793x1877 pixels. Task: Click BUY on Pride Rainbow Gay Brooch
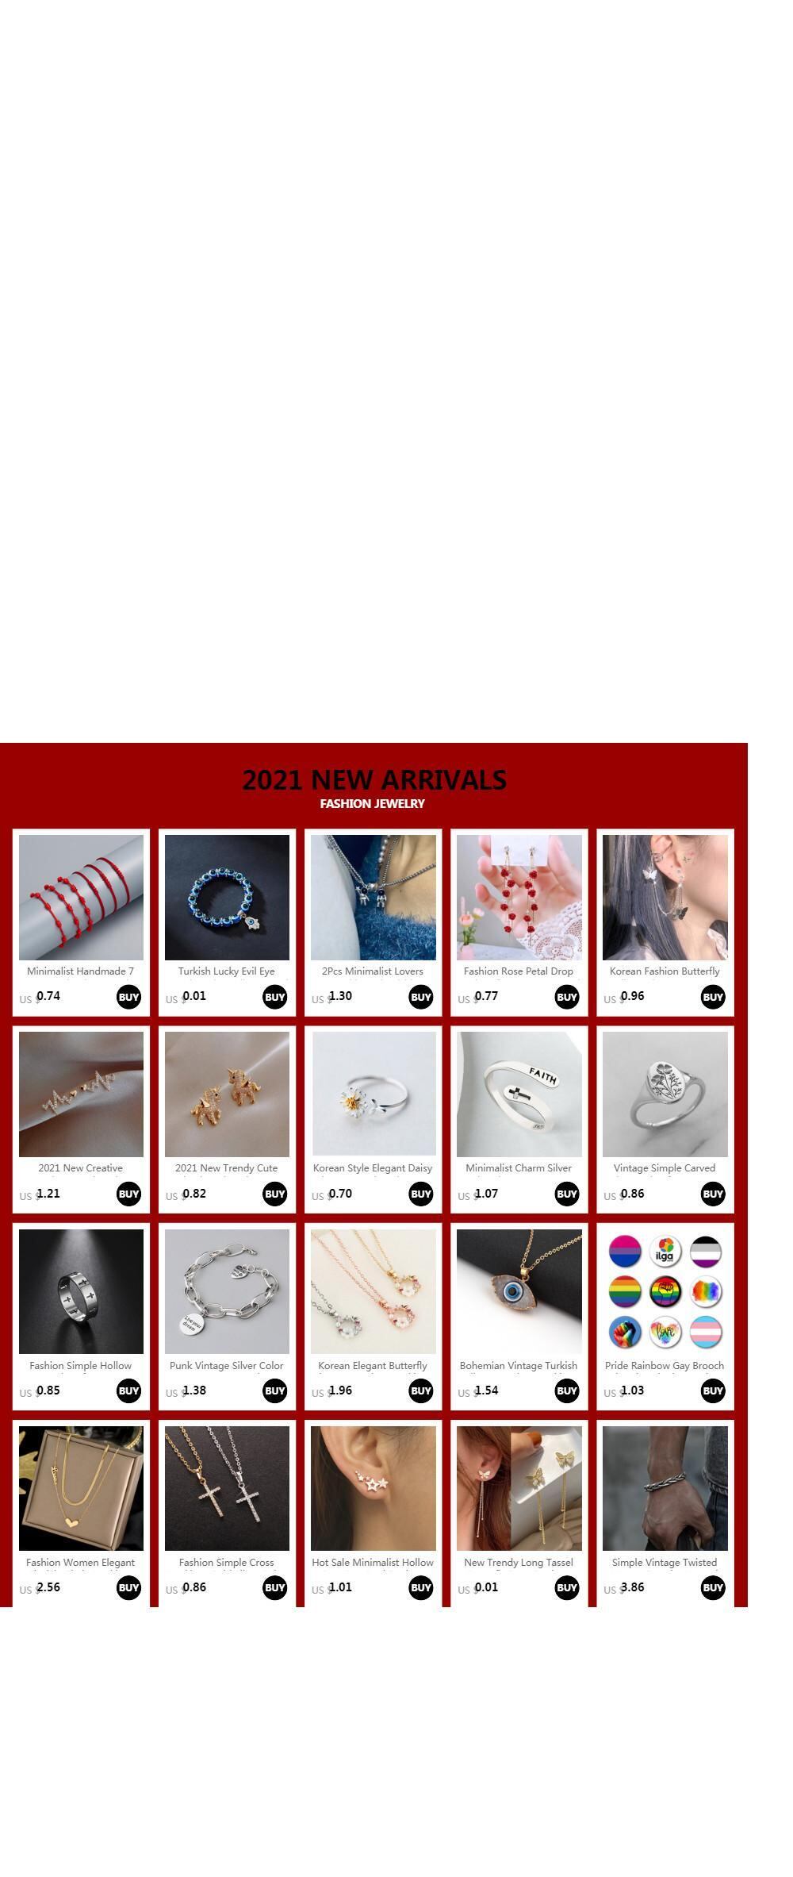point(713,1390)
